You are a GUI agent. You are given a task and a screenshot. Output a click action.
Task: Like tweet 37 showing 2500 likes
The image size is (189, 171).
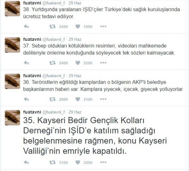point(78,63)
